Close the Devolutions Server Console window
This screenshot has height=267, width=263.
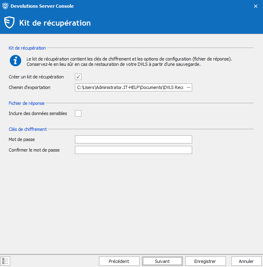255,6
